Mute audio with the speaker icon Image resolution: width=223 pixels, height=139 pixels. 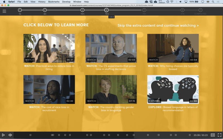(10, 135)
